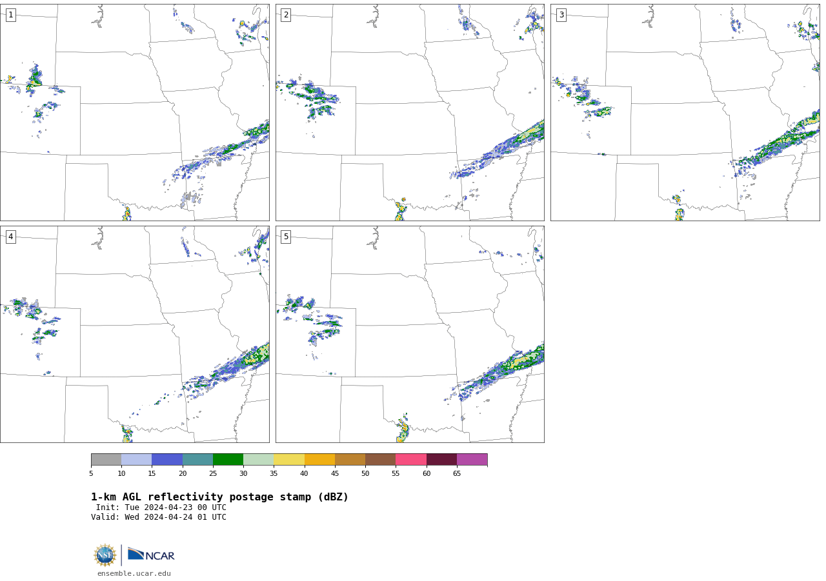Open ensemble member 4 reflectivity map
Viewport: 826px width, 581px height.
point(134,334)
